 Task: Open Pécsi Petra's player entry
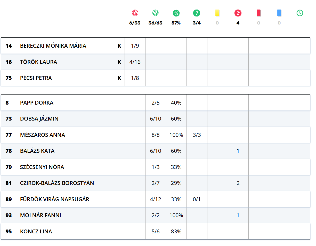pos(36,78)
